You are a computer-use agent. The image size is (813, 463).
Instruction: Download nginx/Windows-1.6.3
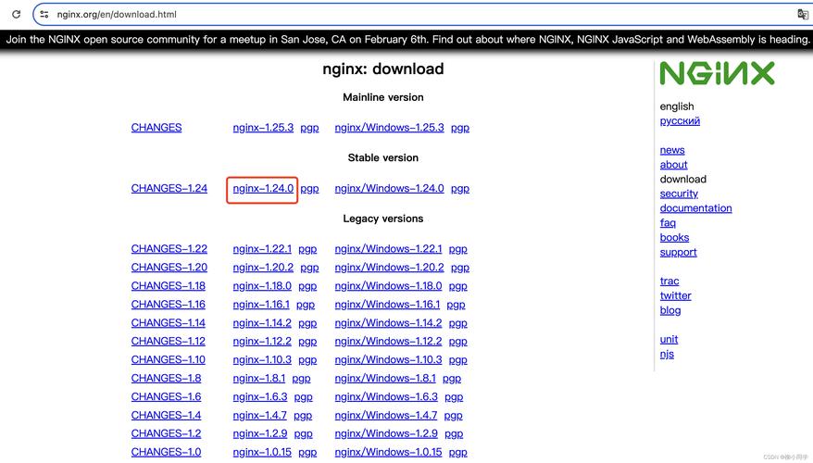pos(386,396)
